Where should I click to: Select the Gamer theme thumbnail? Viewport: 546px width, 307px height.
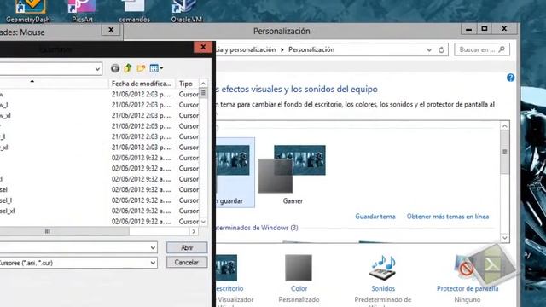(x=292, y=169)
